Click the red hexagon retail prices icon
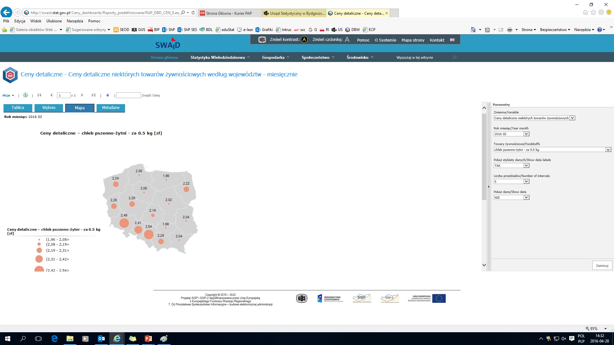The image size is (614, 345). point(10,75)
